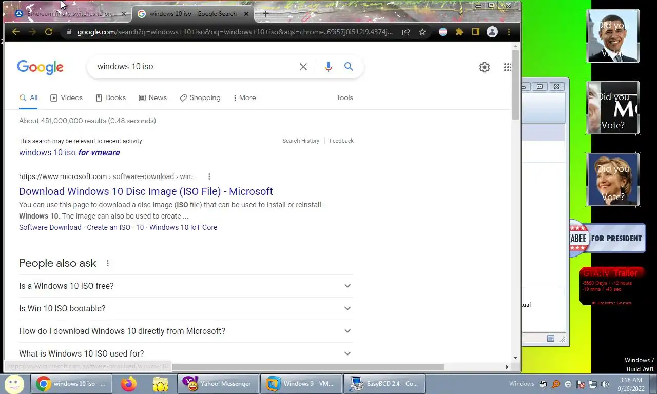Share this page icon in address bar
This screenshot has width=657, height=394.
click(x=406, y=32)
